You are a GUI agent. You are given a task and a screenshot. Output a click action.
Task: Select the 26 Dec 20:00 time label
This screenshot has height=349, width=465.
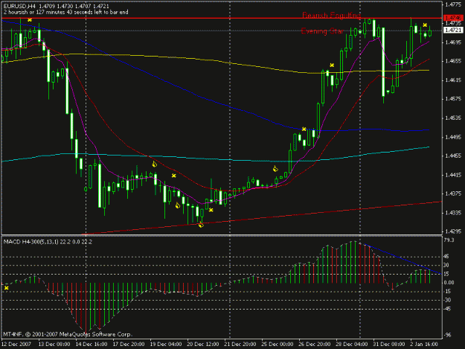[x=315, y=344]
